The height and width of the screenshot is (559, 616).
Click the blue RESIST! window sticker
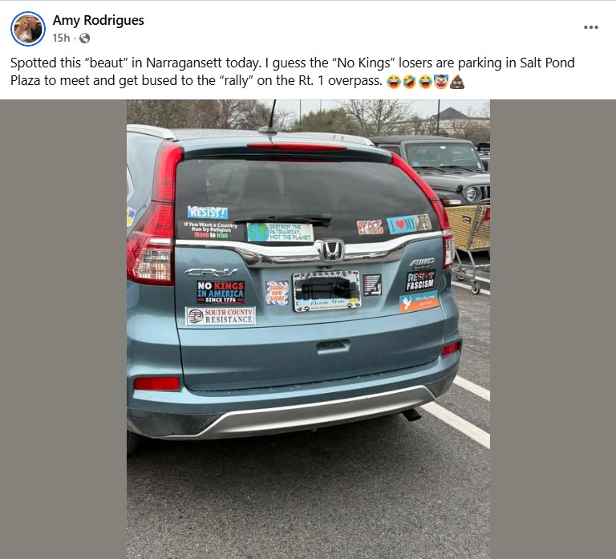(208, 213)
